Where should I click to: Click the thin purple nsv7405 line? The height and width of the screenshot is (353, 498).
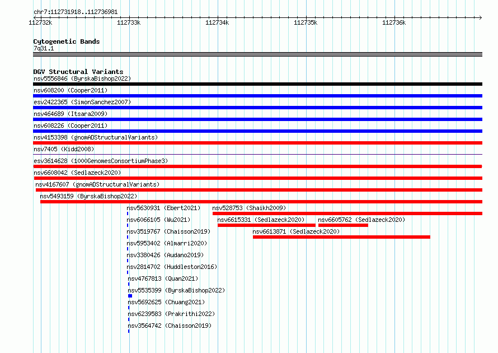(257, 155)
